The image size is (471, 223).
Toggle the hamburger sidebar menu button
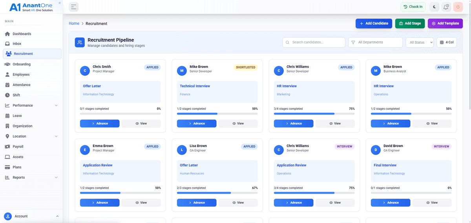[73, 7]
